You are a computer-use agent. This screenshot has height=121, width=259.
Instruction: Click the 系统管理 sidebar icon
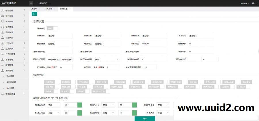tap(3, 71)
